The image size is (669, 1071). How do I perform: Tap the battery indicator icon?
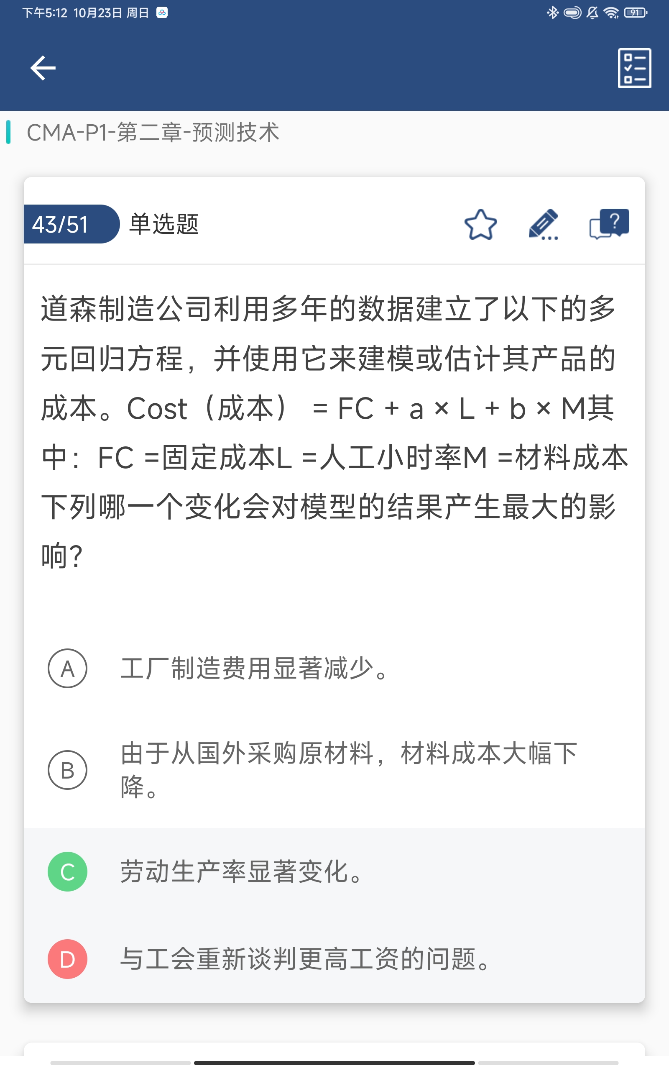click(636, 13)
